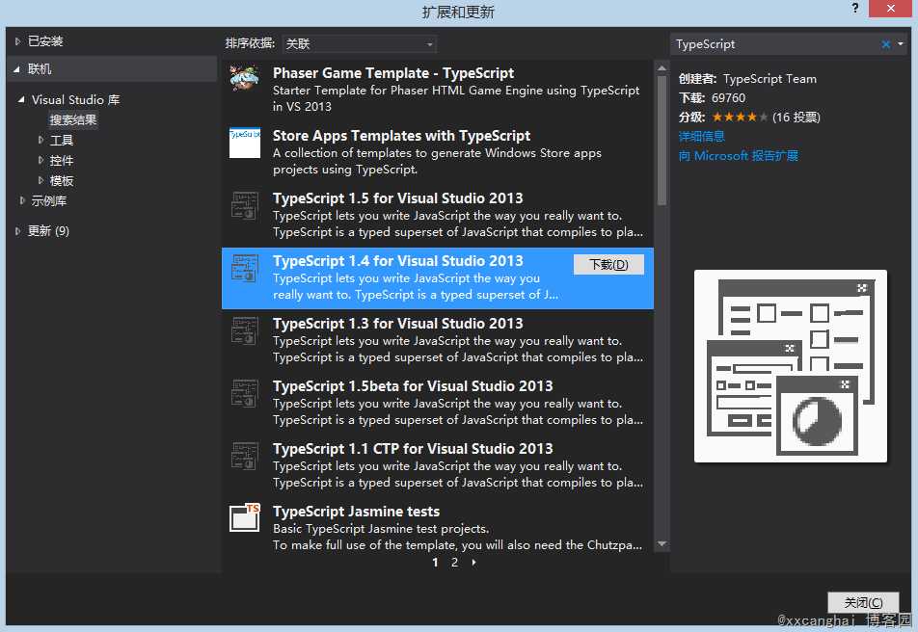Click the Visual Studio 库 label
The width and height of the screenshot is (918, 632).
[75, 99]
